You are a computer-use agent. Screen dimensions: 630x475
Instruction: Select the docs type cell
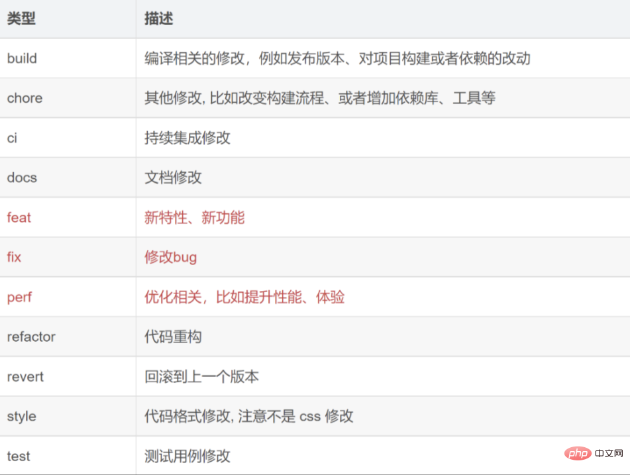coord(22,178)
